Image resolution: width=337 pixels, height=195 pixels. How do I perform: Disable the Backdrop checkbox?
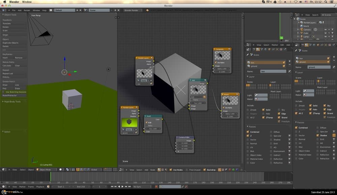click(x=205, y=170)
